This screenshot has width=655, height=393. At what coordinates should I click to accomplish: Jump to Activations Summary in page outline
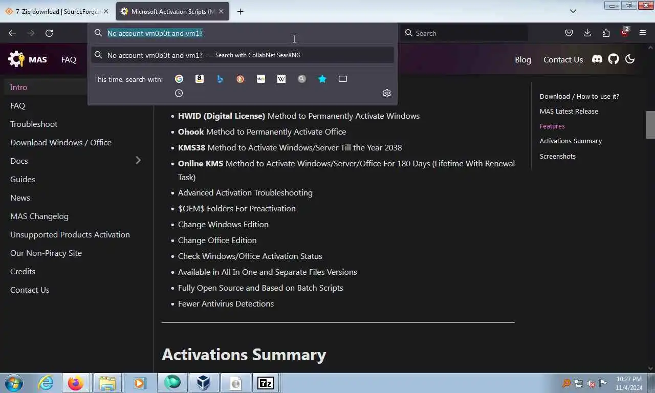(571, 141)
